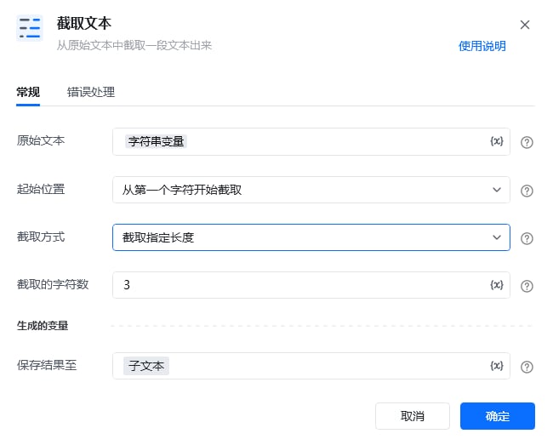The image size is (553, 445).
Task: Click the 保存结果至 output field
Action: point(311,366)
